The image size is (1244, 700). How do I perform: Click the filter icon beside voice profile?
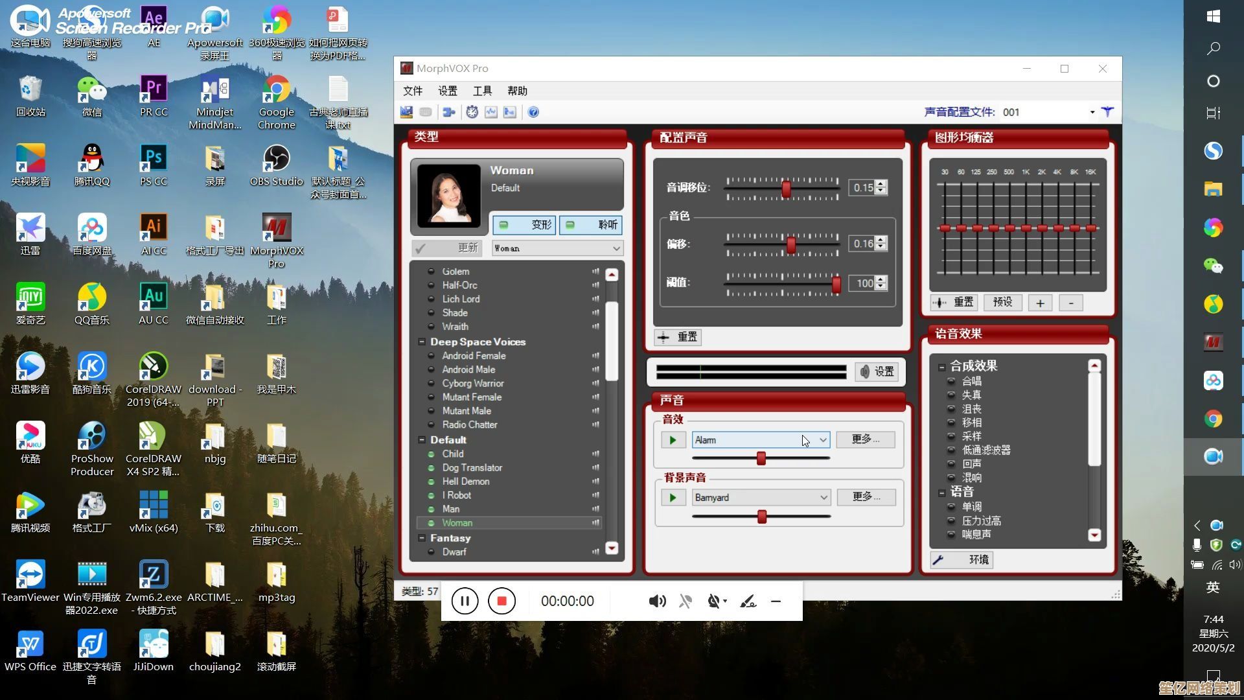pos(1108,111)
